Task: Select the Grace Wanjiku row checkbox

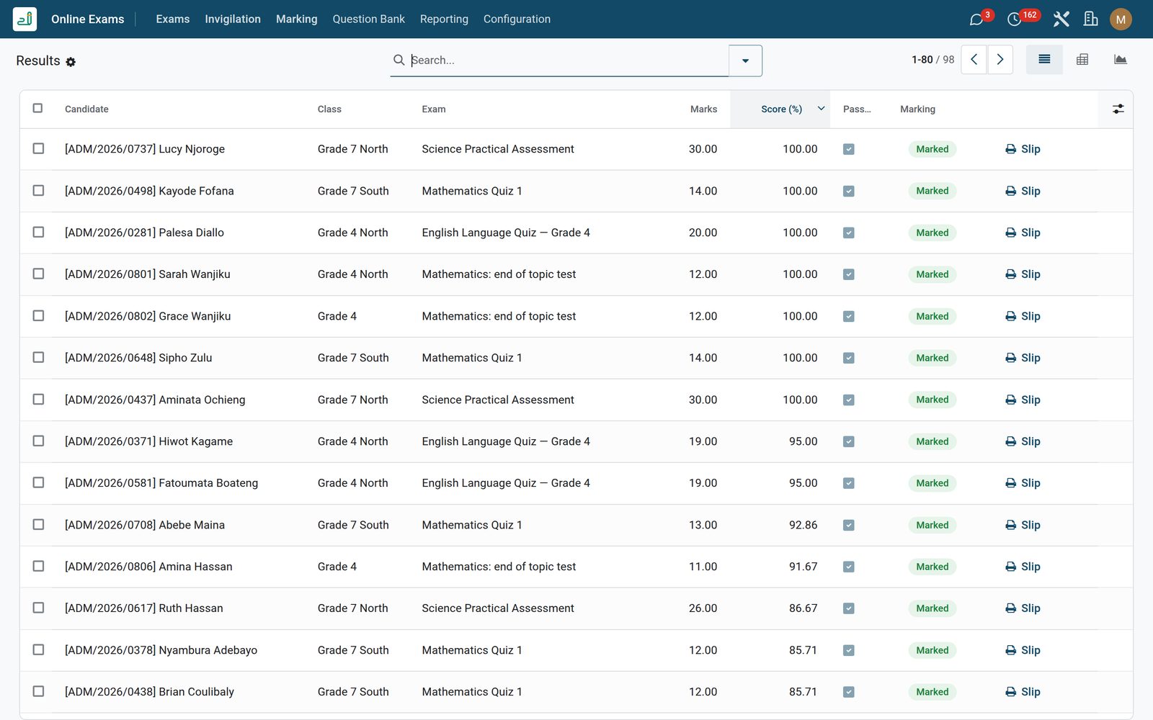Action: tap(38, 315)
